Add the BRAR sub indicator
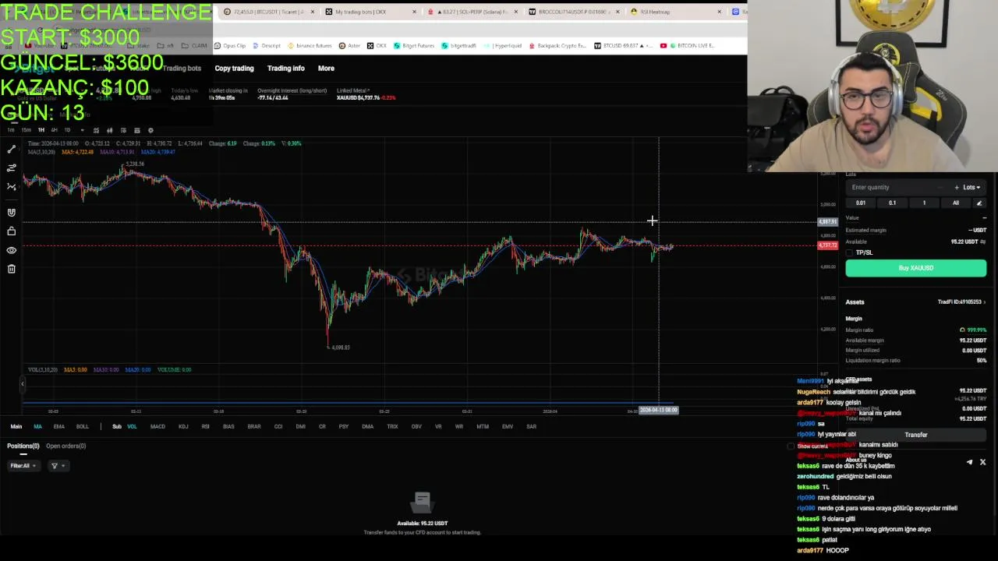This screenshot has width=998, height=561. [x=253, y=426]
